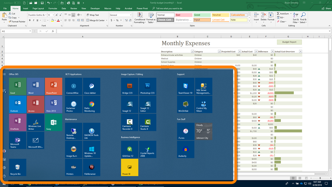
Task: Open the Formulas ribbon tab
Action: (53, 8)
